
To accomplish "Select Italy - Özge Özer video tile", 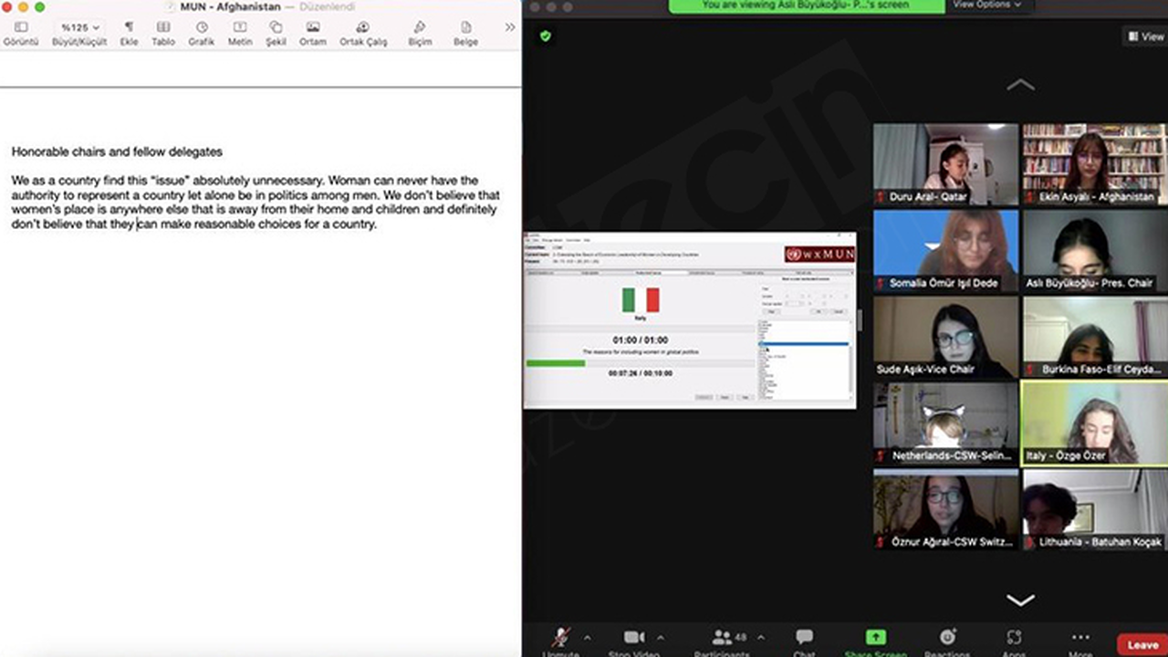I will click(1094, 423).
